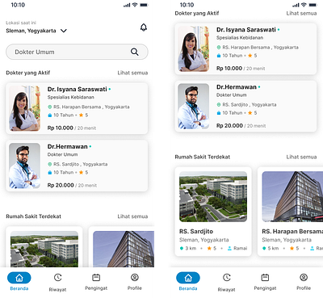Viewport: 323px width, 298px height.
Task: Click Rp 10.000 price in left screen
Action: (61, 128)
